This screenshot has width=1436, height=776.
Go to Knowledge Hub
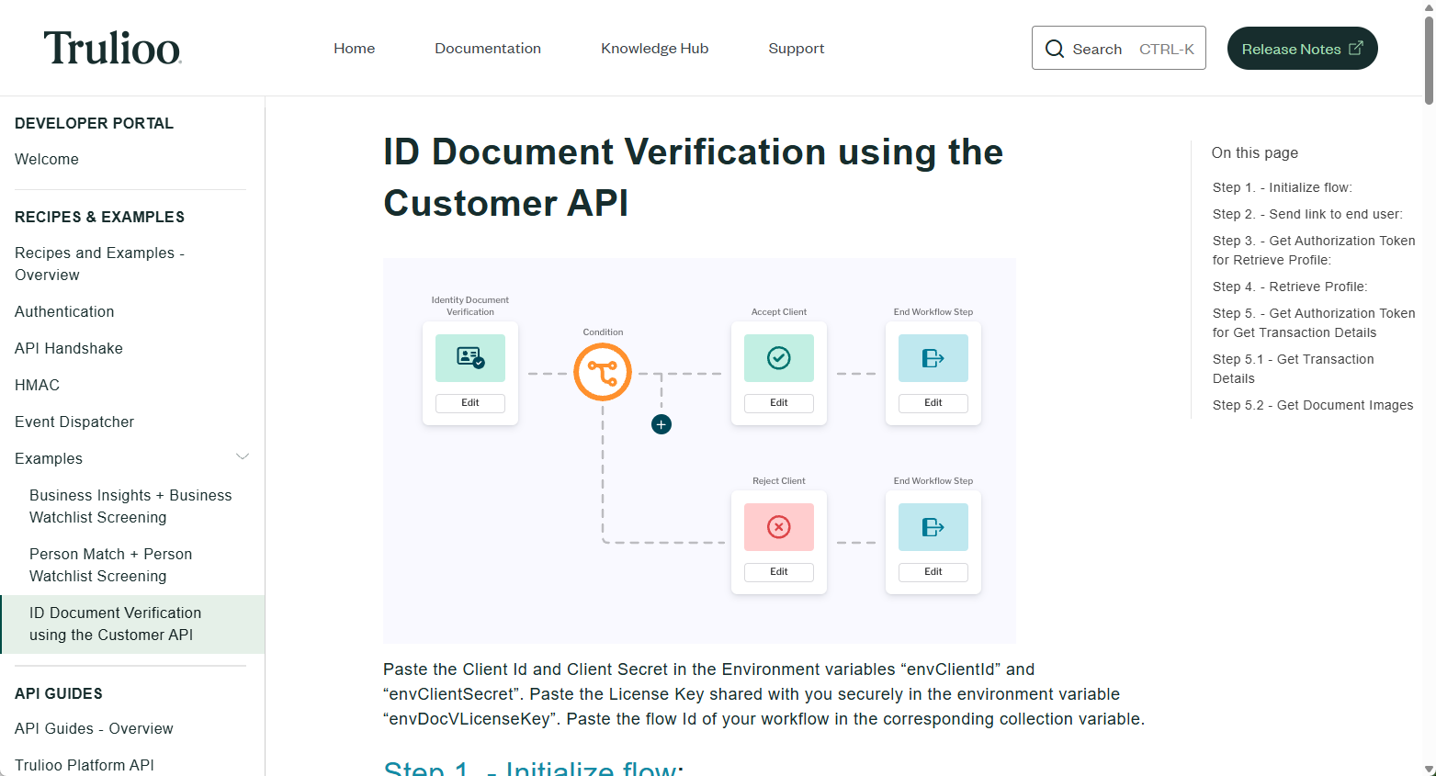[655, 49]
